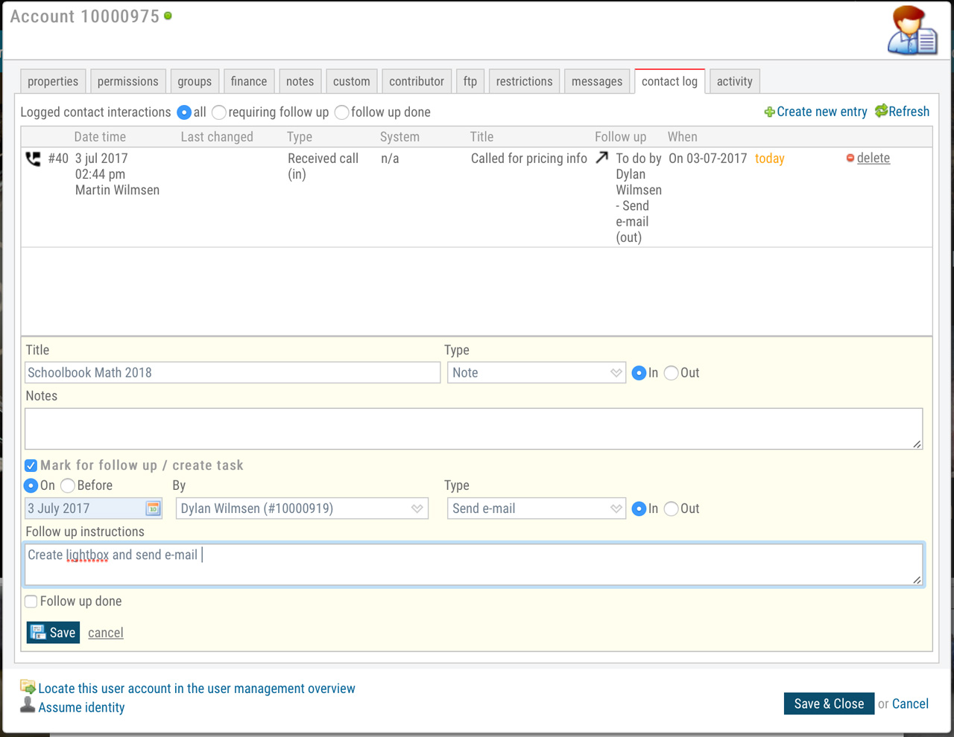Click the green account status dot

[168, 16]
